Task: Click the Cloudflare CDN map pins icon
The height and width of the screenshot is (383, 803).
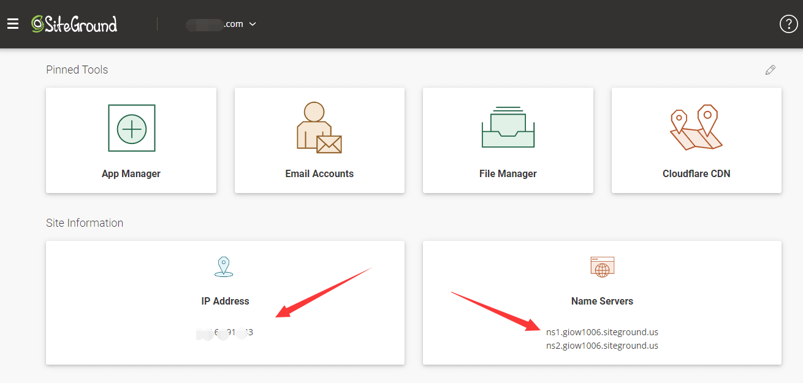Action: point(696,127)
